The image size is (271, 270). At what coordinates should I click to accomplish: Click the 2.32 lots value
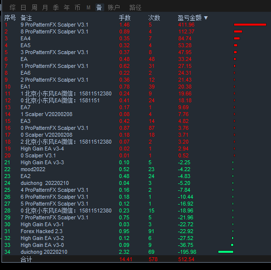[124, 252]
